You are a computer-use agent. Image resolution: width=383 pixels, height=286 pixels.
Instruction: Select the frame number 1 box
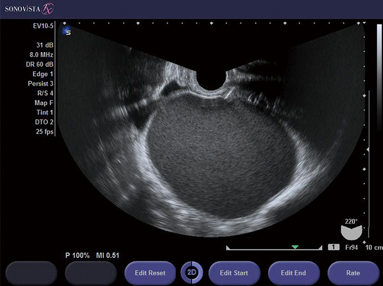[x=333, y=247]
